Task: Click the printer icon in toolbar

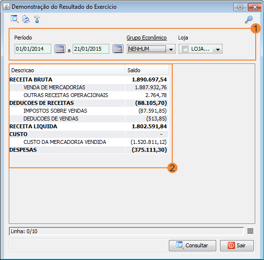Action: pyautogui.click(x=26, y=19)
